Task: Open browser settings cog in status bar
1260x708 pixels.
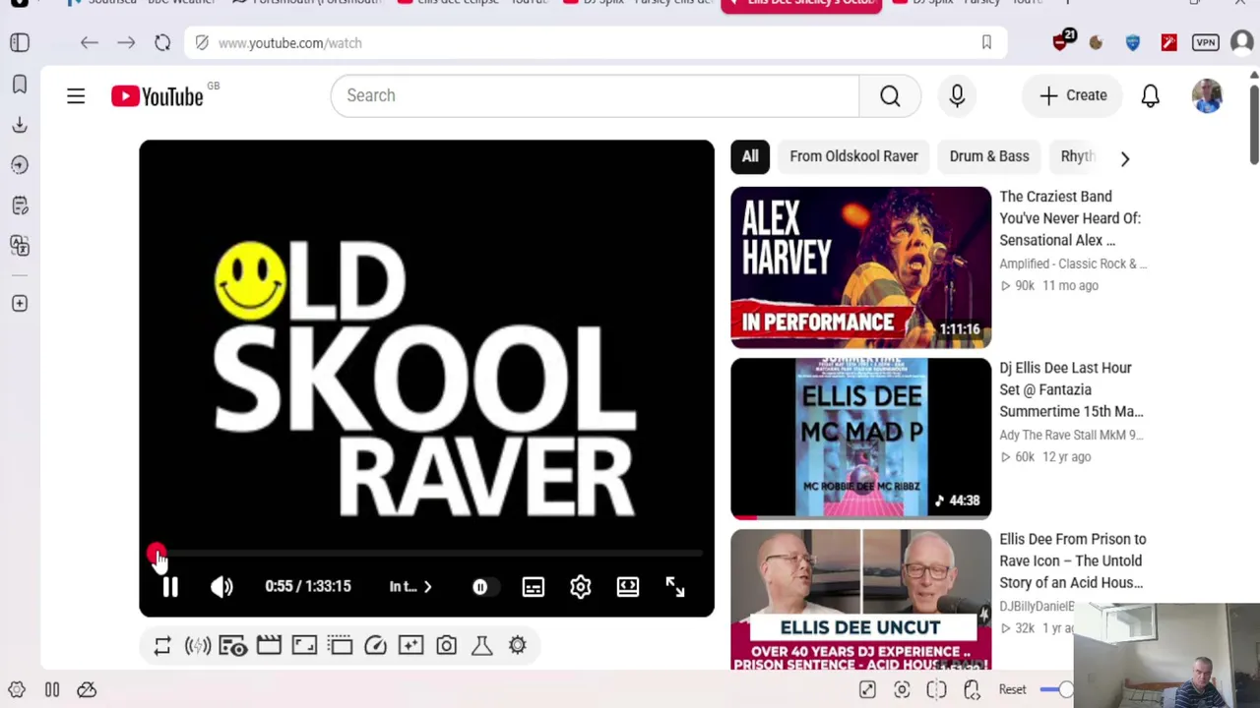Action: 17,690
